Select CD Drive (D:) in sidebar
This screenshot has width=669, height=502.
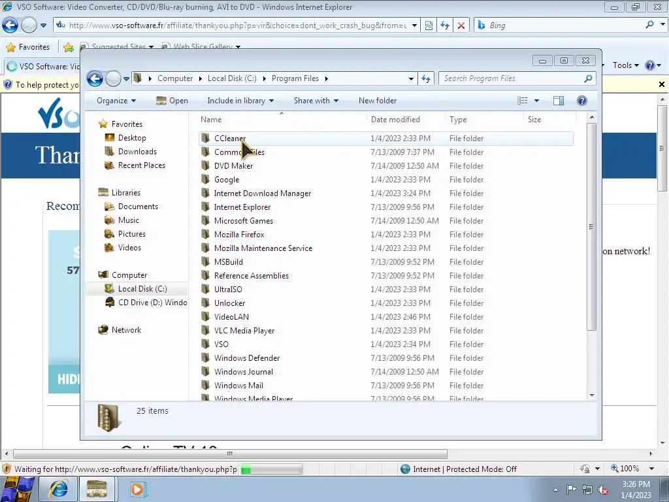coord(146,303)
